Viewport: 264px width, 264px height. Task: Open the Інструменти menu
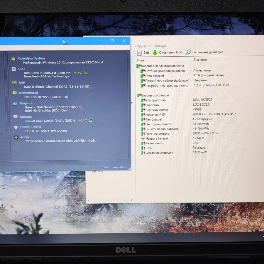[143, 46]
